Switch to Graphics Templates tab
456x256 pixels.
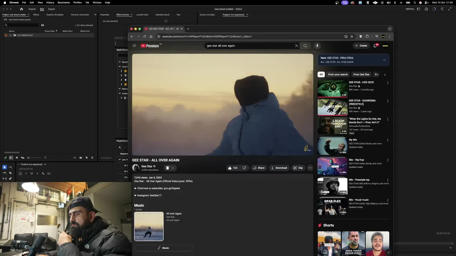pos(55,15)
